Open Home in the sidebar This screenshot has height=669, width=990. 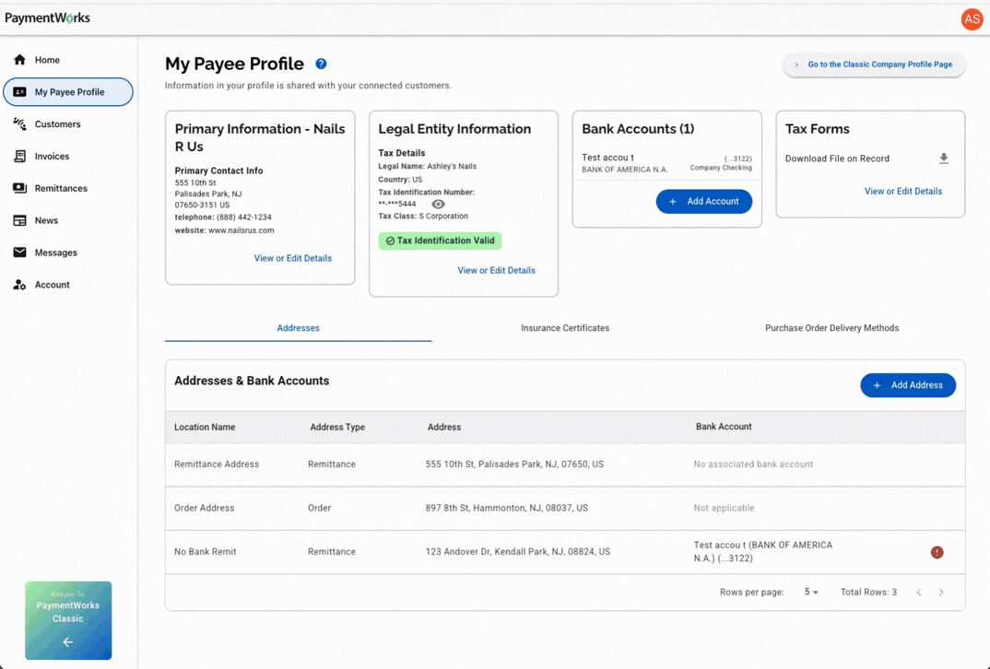pos(68,60)
